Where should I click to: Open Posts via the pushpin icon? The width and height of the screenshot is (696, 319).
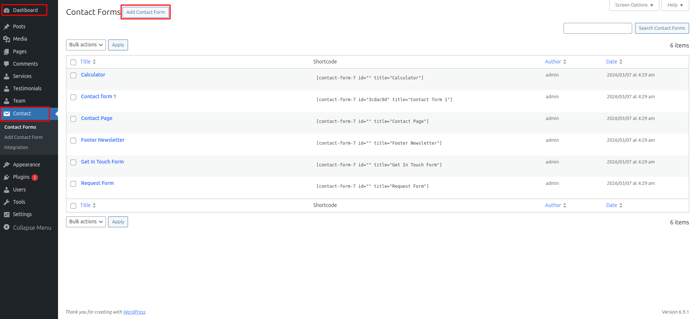pyautogui.click(x=7, y=26)
